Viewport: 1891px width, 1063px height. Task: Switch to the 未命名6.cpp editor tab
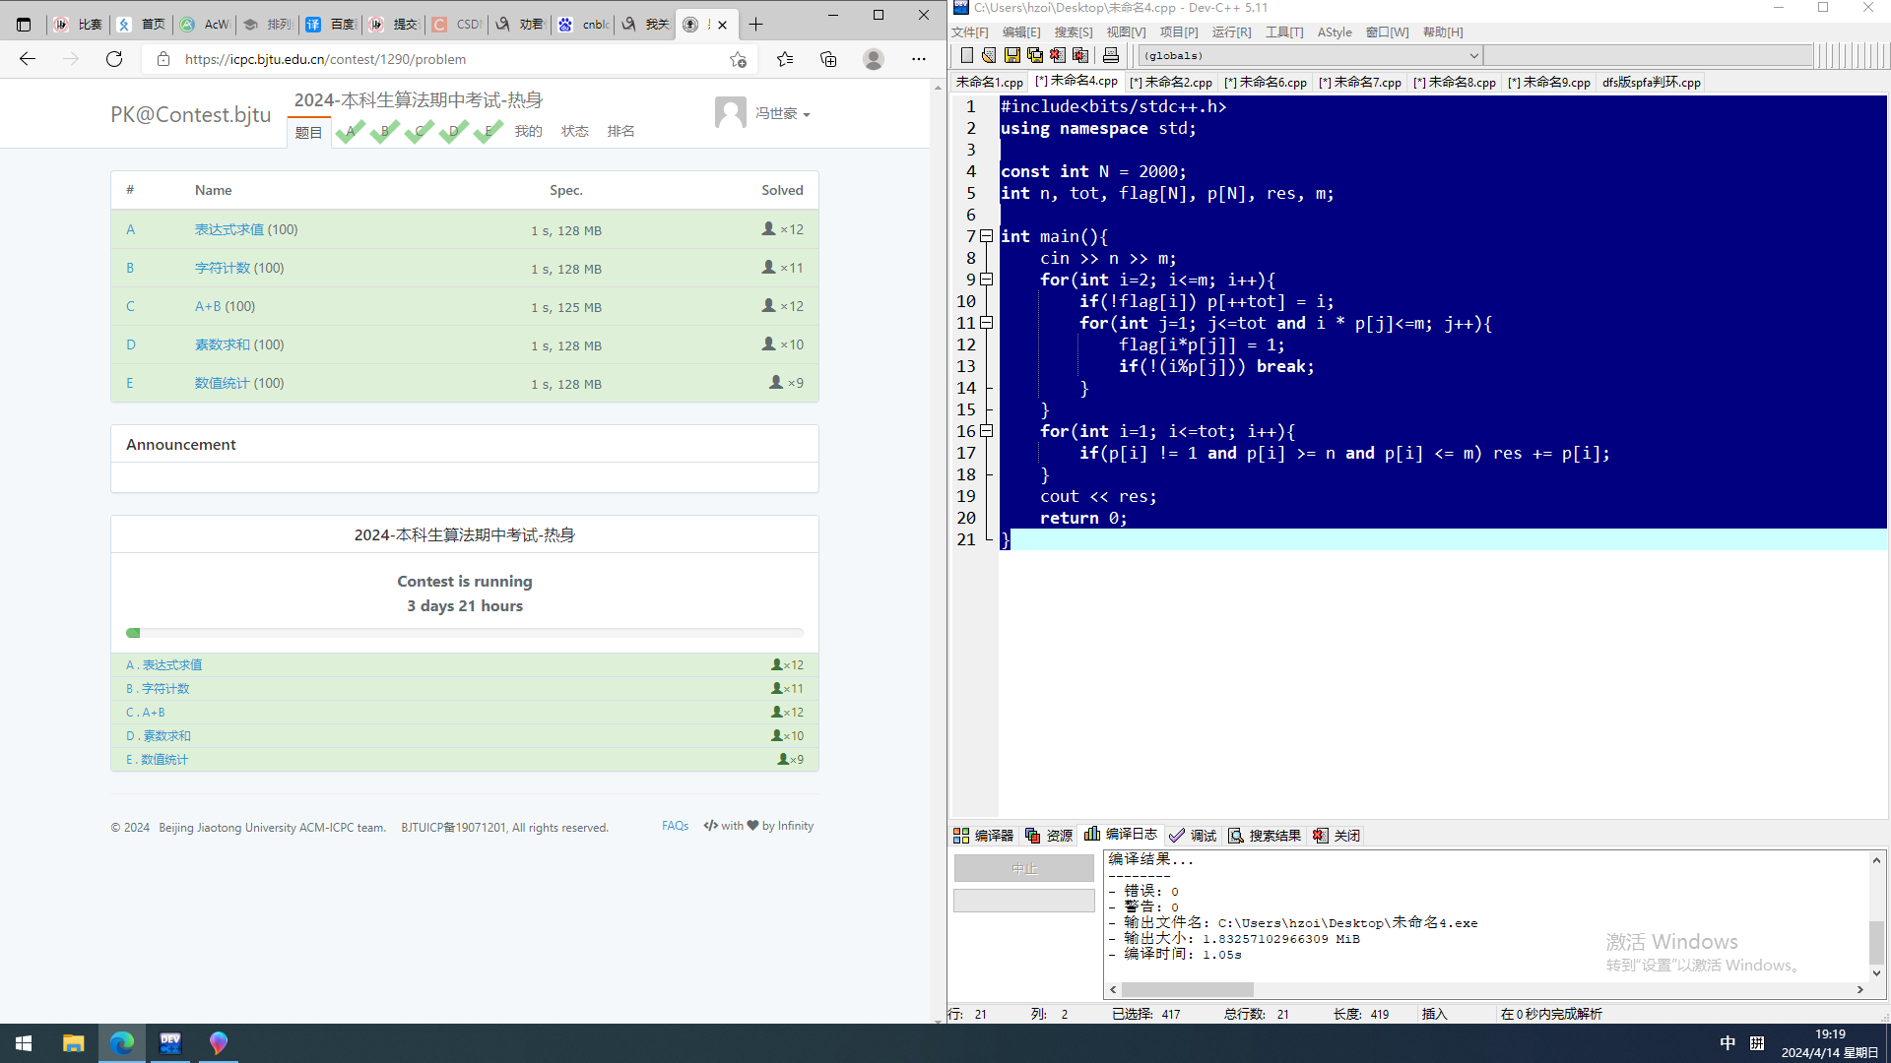[1266, 83]
